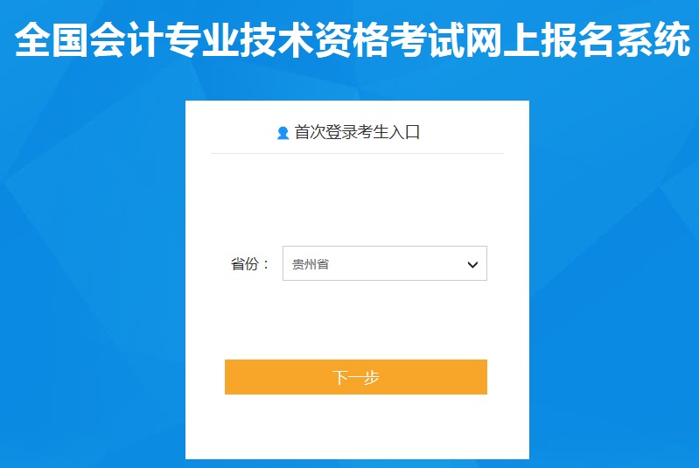
Task: Click the 资格考试 words in the header
Action: [x=390, y=39]
